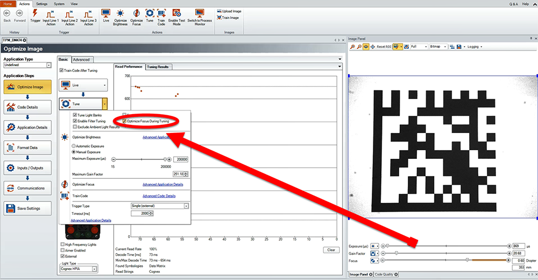Click the Live ribbon icon
The image size is (538, 280).
tap(106, 15)
